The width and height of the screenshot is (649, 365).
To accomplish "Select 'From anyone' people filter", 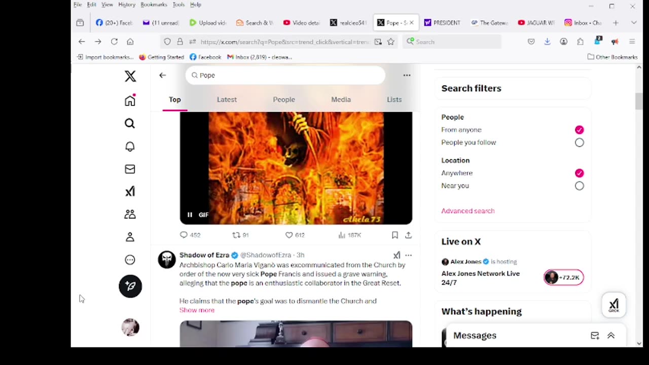I will 579,130.
